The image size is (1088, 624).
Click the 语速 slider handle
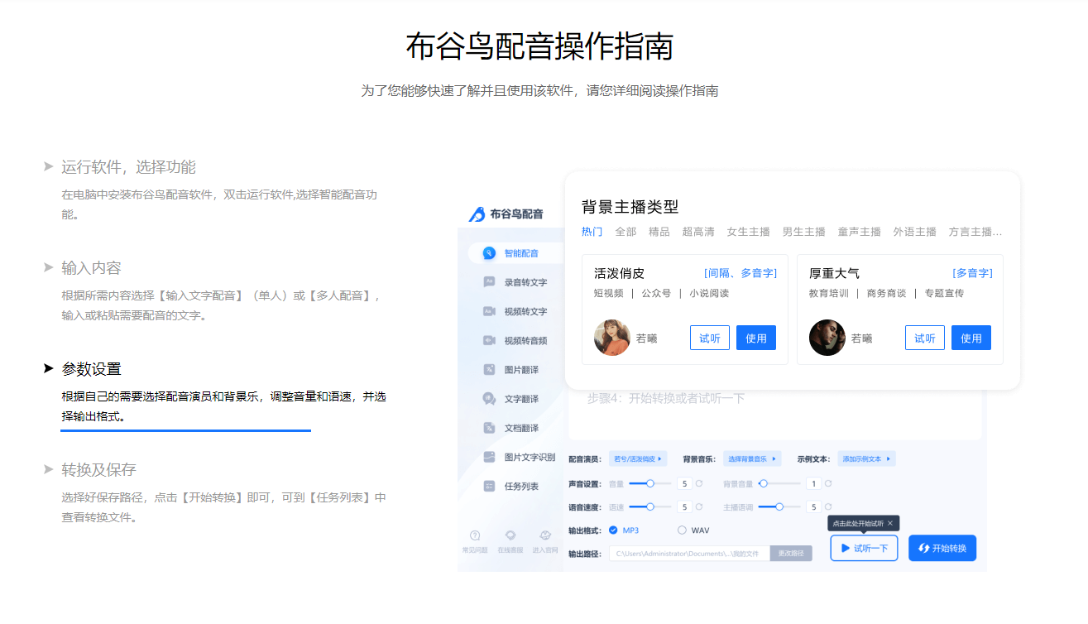pos(650,506)
